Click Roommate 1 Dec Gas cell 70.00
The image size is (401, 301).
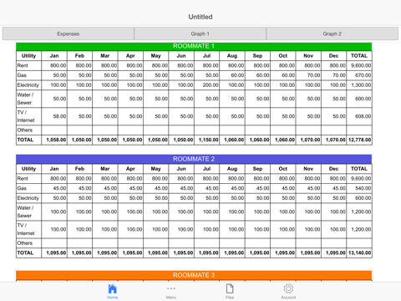333,75
